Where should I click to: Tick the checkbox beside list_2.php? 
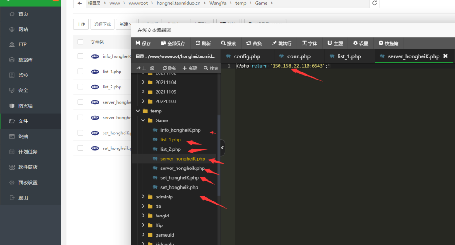(80, 87)
